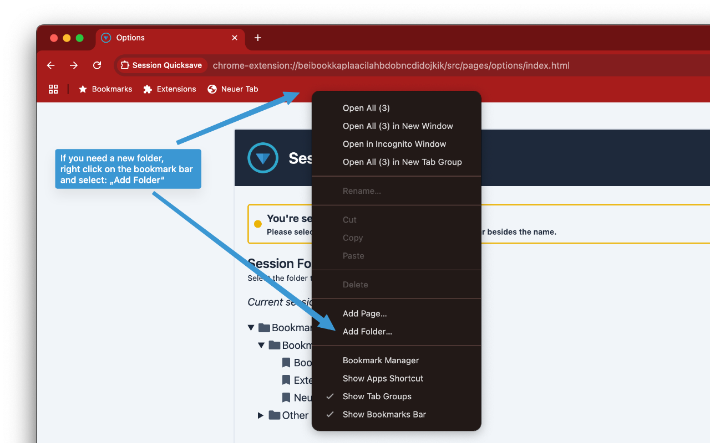This screenshot has height=443, width=710.
Task: Collapse the nested Bookmarks bar folder triangle
Action: 261,346
